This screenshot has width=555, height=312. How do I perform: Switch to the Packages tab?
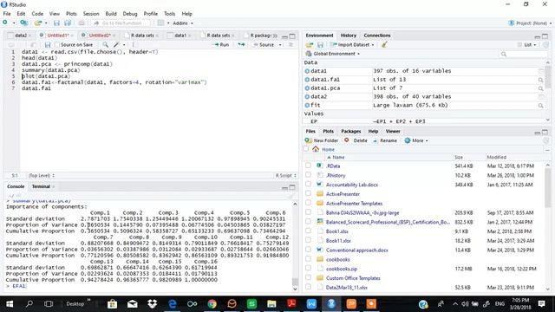click(350, 131)
